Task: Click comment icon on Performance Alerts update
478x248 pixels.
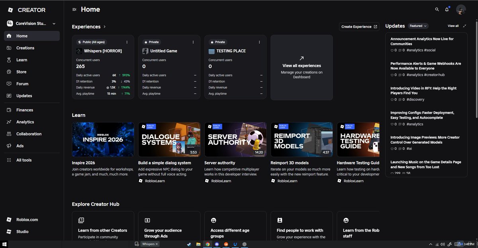Action: click(x=400, y=75)
